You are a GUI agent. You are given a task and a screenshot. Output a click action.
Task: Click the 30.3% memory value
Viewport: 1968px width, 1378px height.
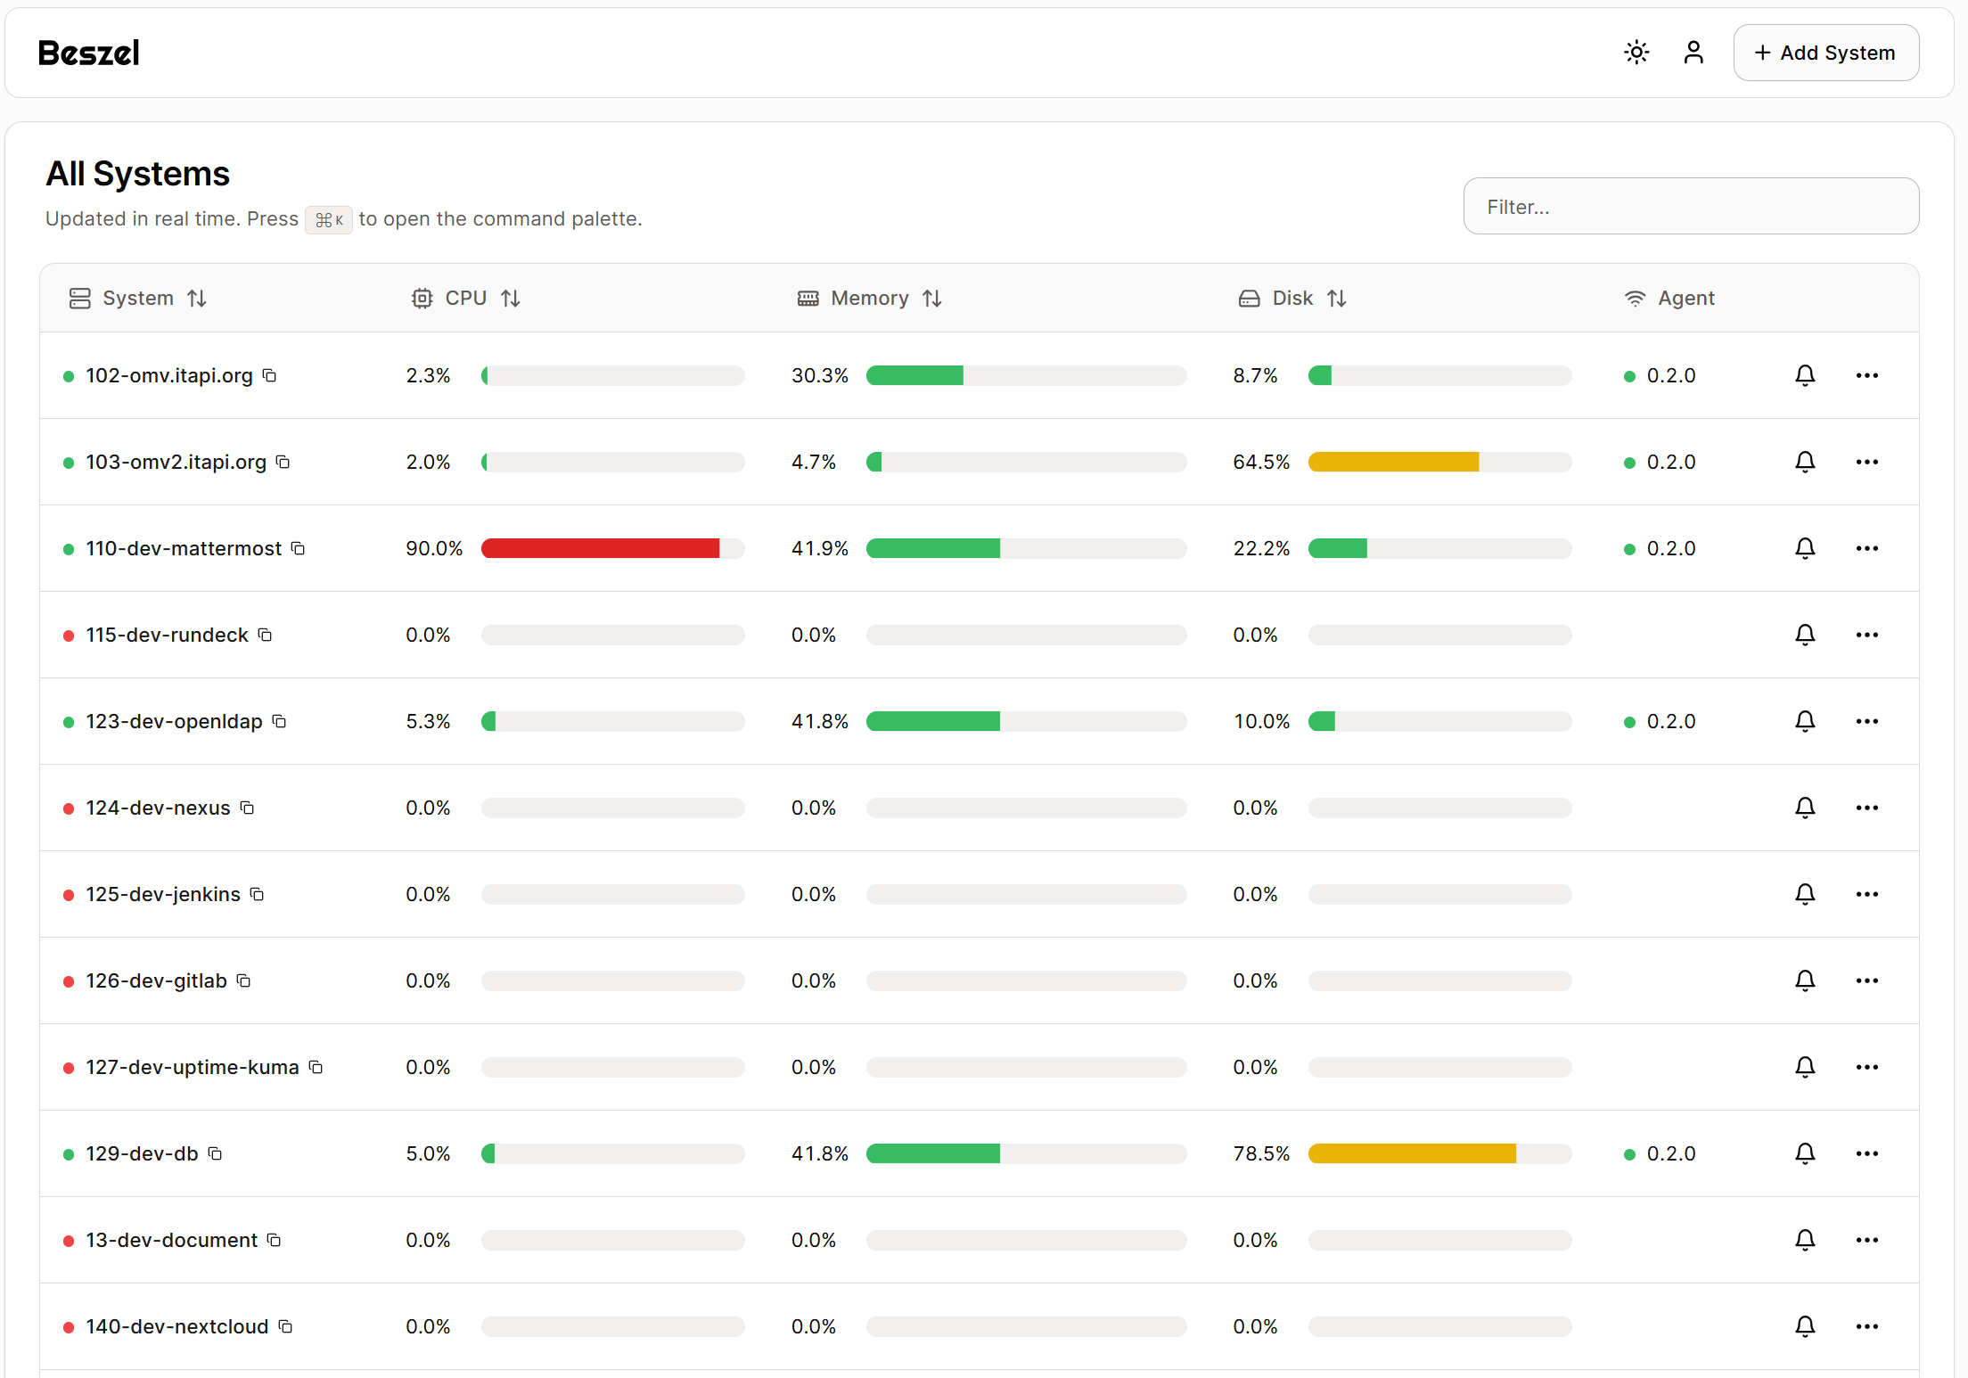820,375
